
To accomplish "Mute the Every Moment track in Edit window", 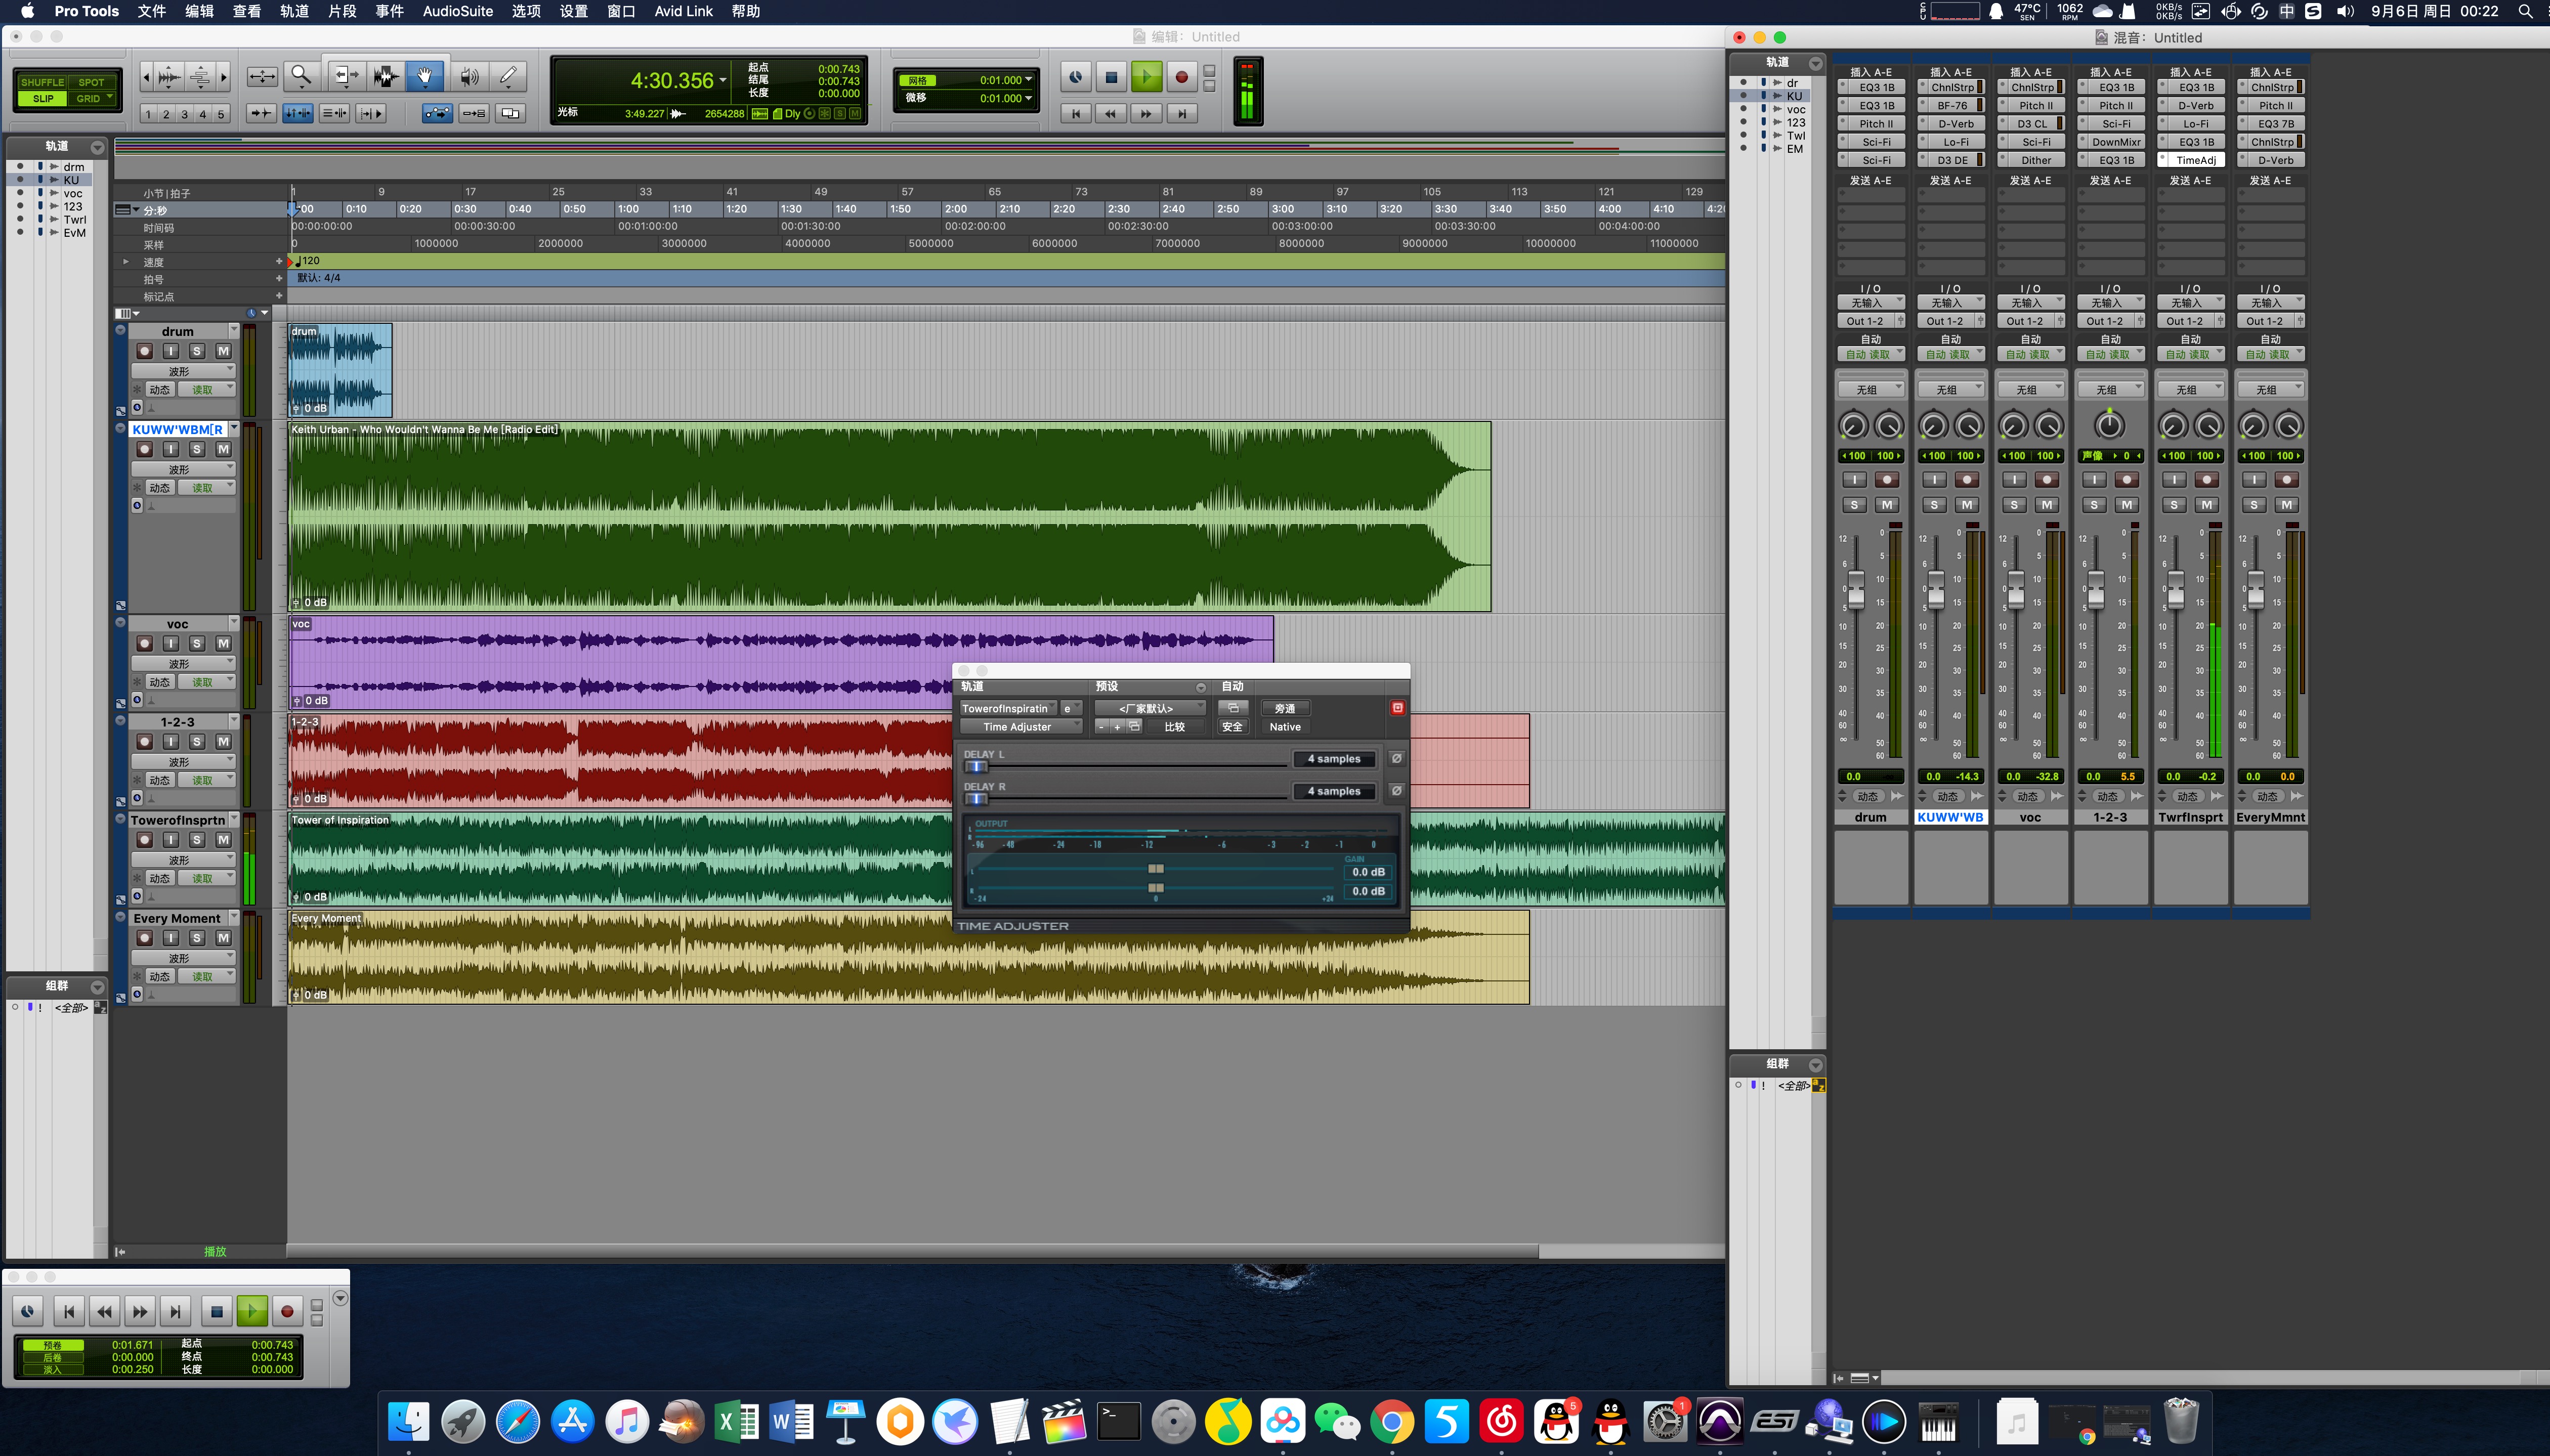I will tap(223, 938).
